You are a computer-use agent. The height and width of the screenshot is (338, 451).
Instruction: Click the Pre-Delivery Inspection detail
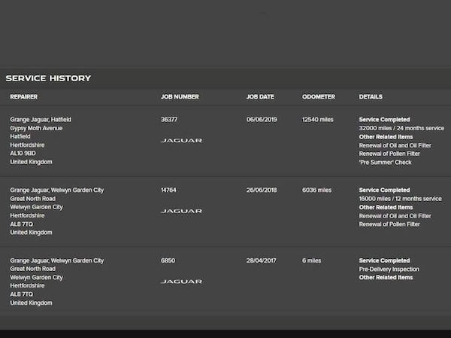389,269
